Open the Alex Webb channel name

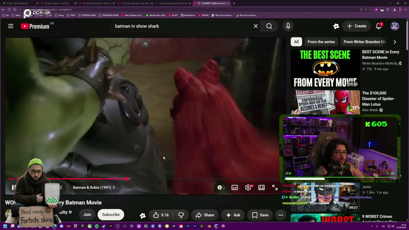tap(370, 110)
